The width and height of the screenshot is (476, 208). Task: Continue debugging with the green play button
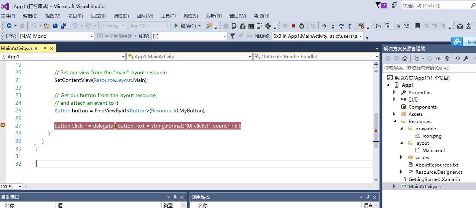coord(176,26)
